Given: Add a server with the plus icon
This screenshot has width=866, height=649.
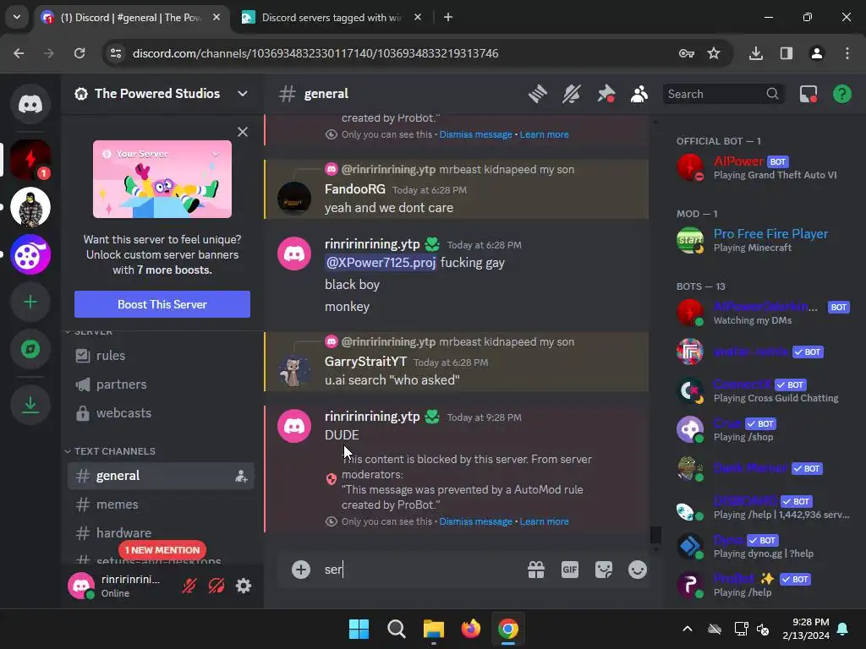Looking at the screenshot, I should [30, 302].
